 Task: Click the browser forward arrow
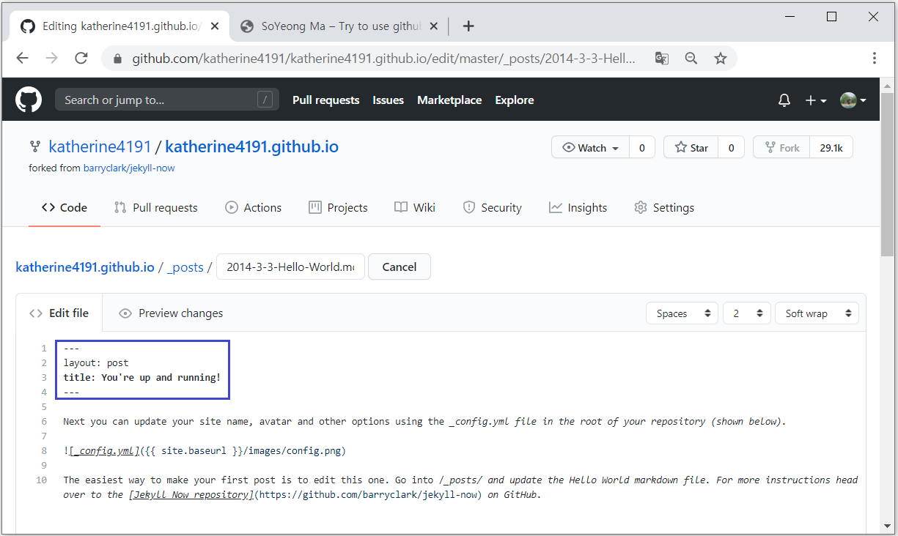pyautogui.click(x=51, y=58)
